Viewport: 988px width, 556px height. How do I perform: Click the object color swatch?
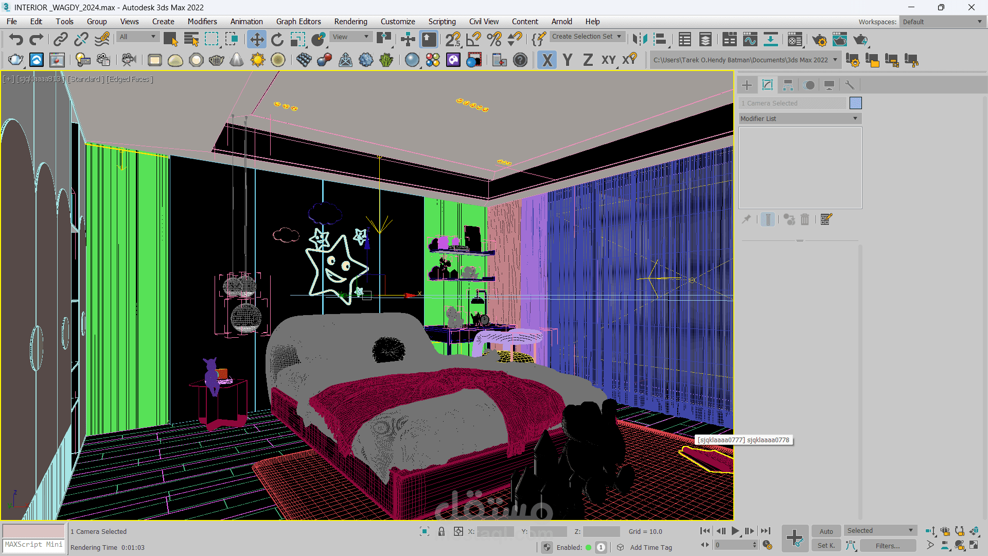tap(855, 103)
